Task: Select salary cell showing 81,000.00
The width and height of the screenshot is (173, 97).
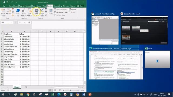Action: click(25, 39)
